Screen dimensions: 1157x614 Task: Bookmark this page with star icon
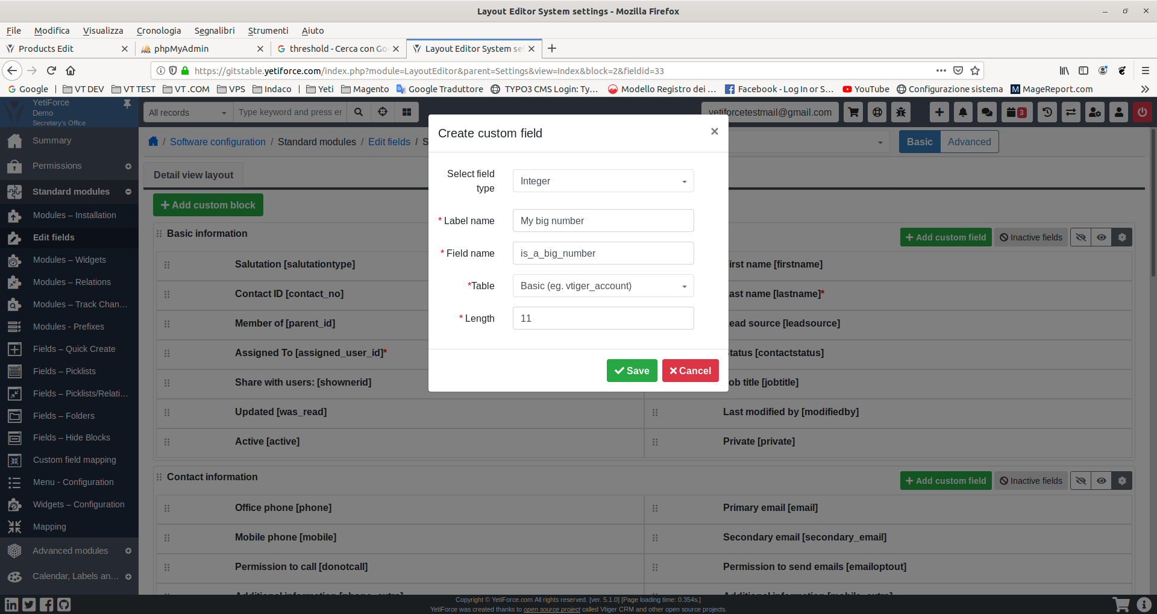[975, 70]
